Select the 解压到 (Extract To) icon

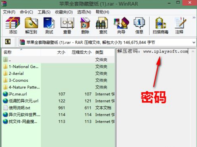[31, 26]
